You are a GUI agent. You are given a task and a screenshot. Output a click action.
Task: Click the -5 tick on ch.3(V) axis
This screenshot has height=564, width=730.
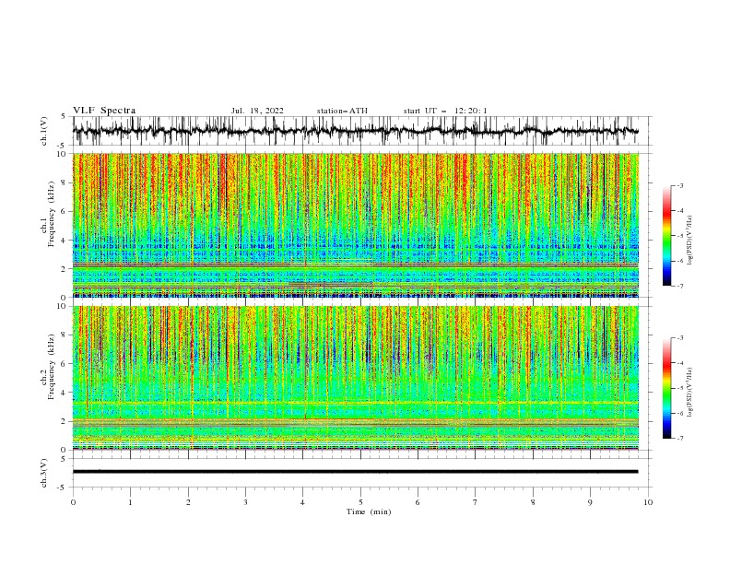click(63, 488)
